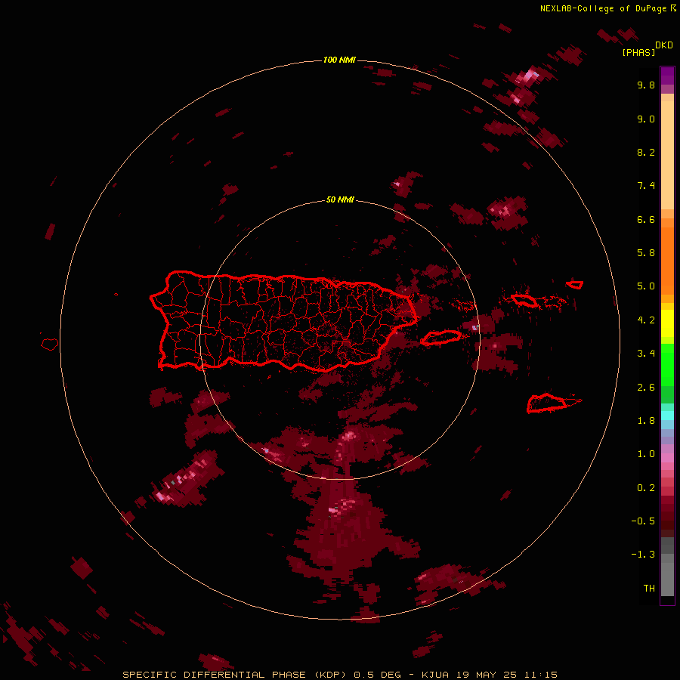Click the St. Thomas island outline northeast
The height and width of the screenshot is (680, 680).
[x=525, y=300]
